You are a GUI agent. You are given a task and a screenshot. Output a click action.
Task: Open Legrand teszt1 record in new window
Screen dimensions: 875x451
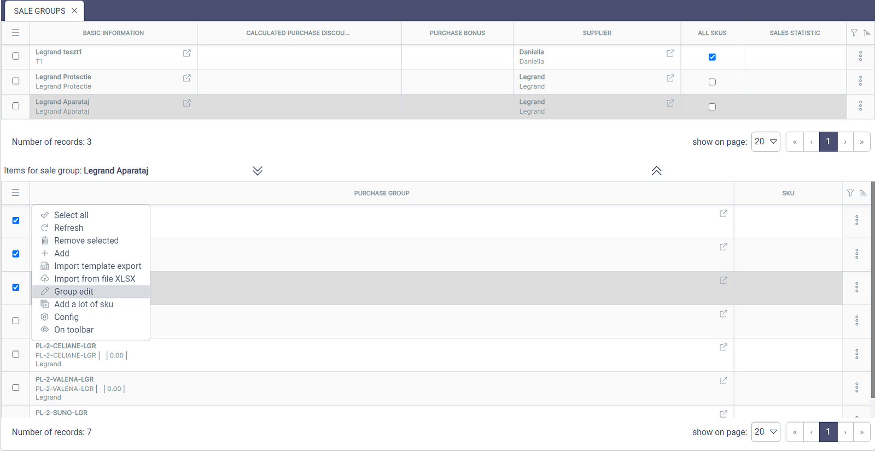(187, 53)
